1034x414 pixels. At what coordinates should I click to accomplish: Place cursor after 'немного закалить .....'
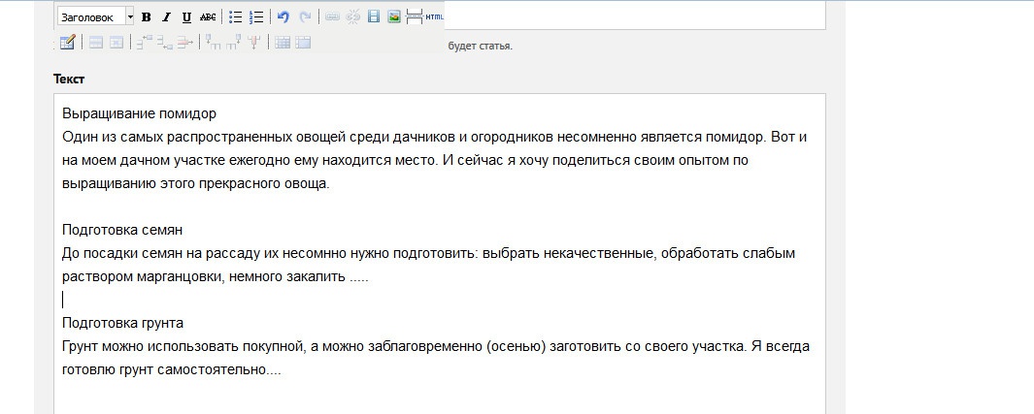370,277
